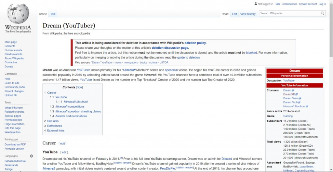The image size is (333, 172).
Task: Open Related changes link
Action: click(x=14, y=112)
